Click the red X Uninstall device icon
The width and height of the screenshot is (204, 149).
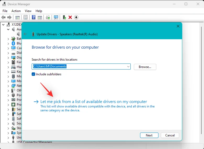coord(70,17)
